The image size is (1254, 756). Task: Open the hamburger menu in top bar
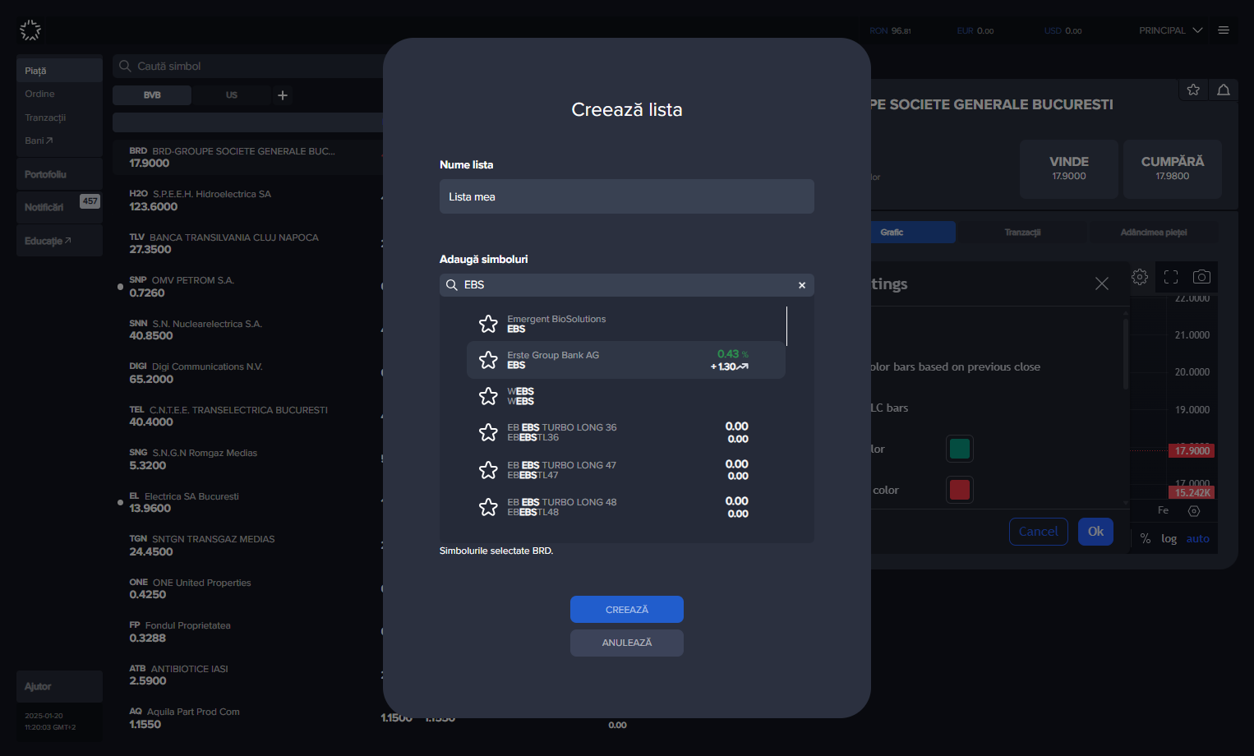[x=1224, y=30]
